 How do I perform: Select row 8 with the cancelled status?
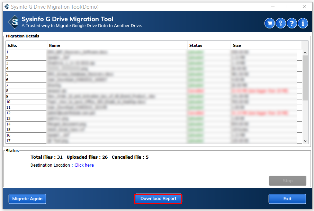118,91
